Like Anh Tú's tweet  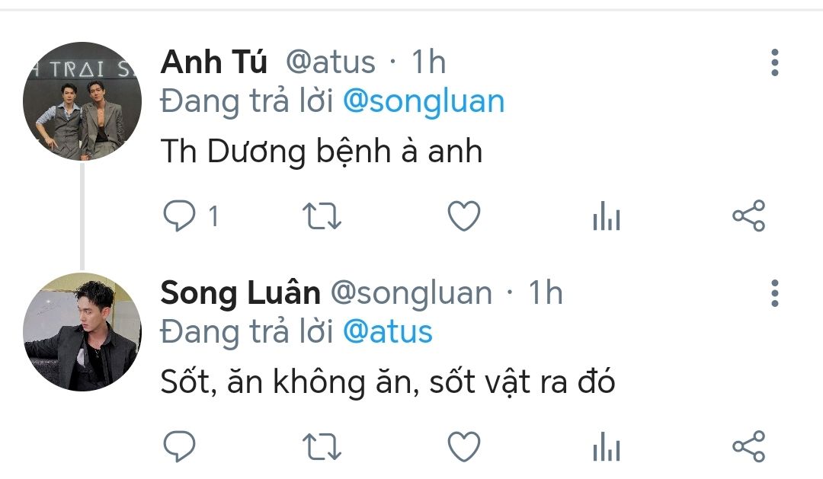click(x=463, y=217)
